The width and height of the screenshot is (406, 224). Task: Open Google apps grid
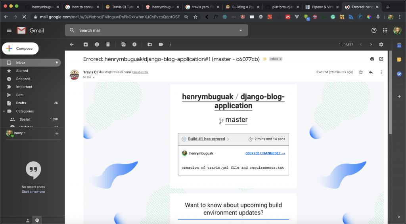coord(385,30)
